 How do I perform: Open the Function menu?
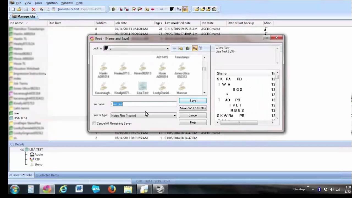coord(51,3)
